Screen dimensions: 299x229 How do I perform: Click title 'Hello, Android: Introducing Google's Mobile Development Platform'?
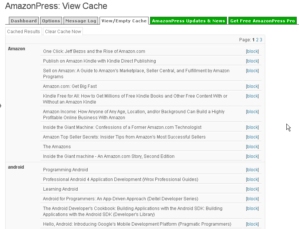pyautogui.click(x=137, y=224)
